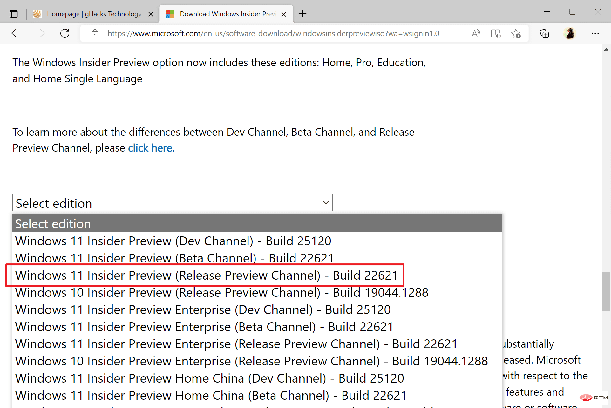Switch to Homepage gHacks Technology tab
The width and height of the screenshot is (611, 408).
(x=94, y=14)
